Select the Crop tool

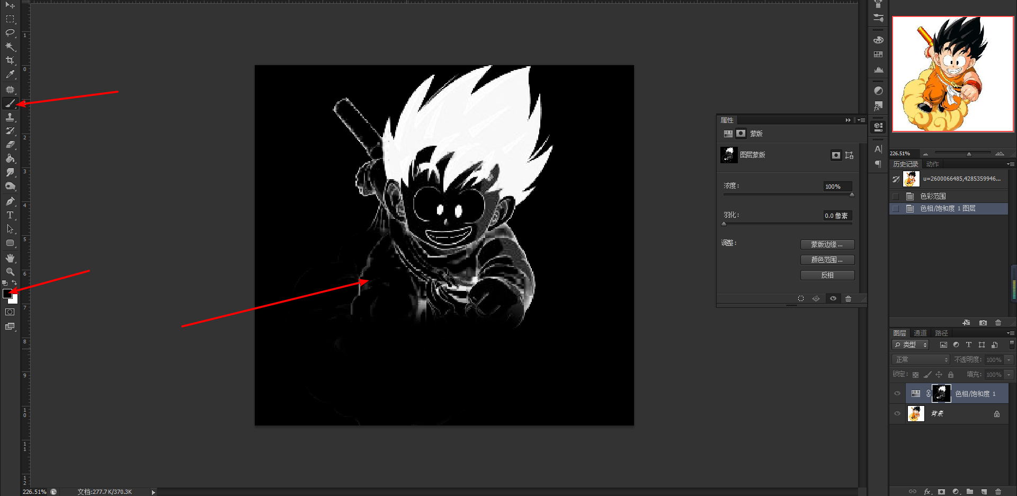(x=10, y=60)
